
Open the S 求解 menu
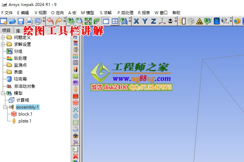(x=106, y=13)
